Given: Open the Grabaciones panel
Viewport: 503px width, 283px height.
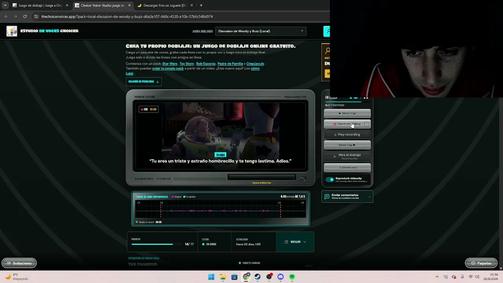Looking at the screenshot, I should pyautogui.click(x=19, y=263).
